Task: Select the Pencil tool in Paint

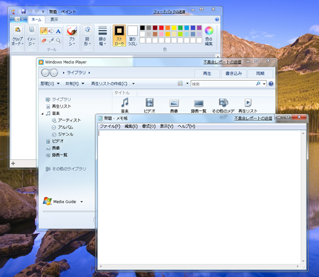Action: 44,31
